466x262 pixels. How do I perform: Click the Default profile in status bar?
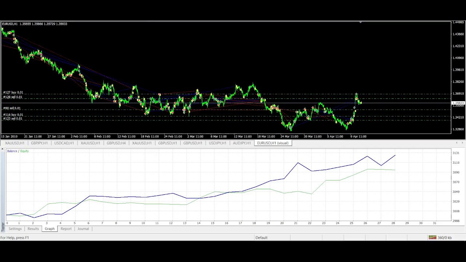coord(261,238)
